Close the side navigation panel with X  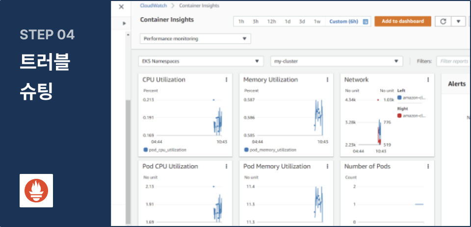[121, 6]
